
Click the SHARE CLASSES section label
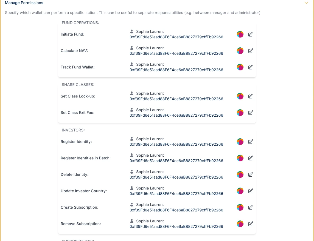[x=78, y=85]
